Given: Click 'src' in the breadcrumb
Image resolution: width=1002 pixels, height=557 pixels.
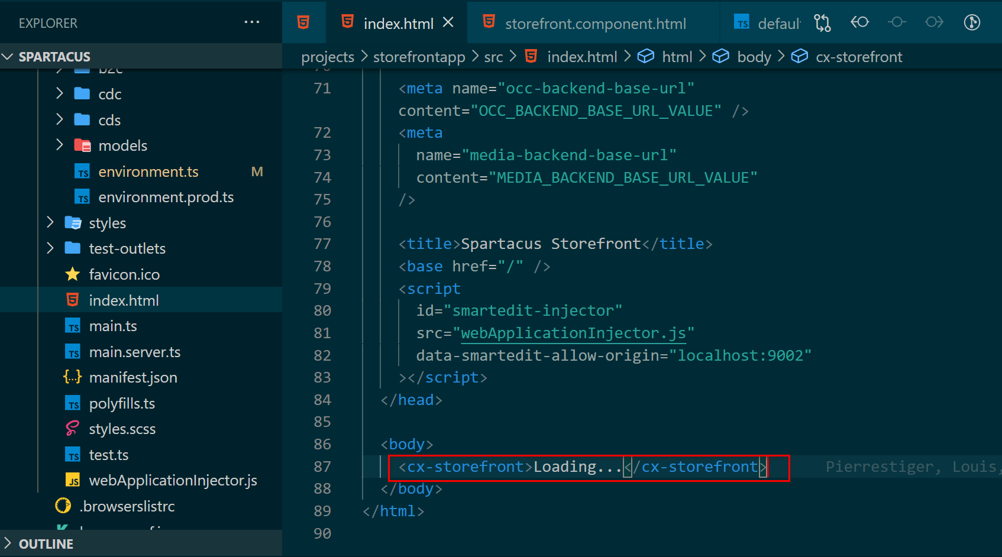Looking at the screenshot, I should 493,57.
